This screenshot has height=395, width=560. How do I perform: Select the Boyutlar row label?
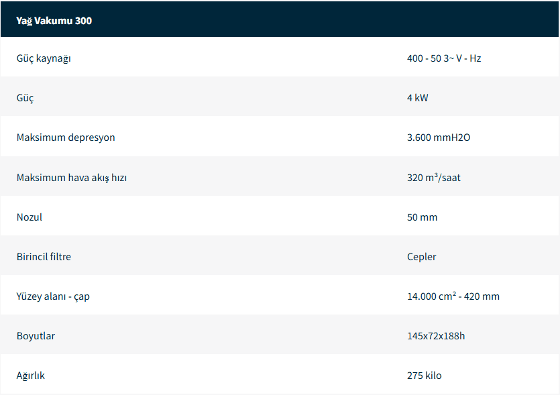[x=36, y=336]
